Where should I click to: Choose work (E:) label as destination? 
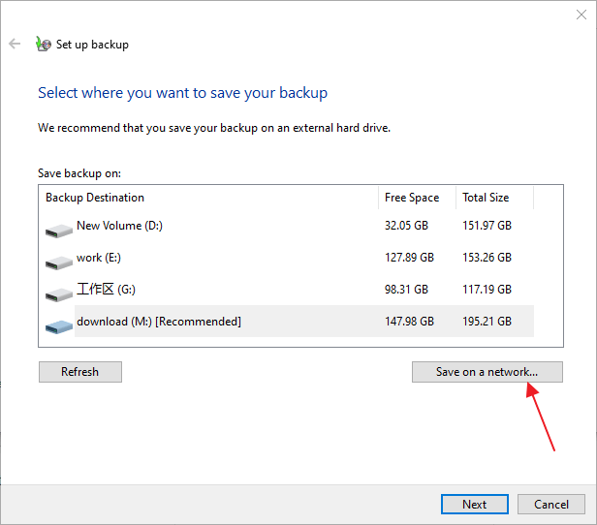tap(99, 258)
